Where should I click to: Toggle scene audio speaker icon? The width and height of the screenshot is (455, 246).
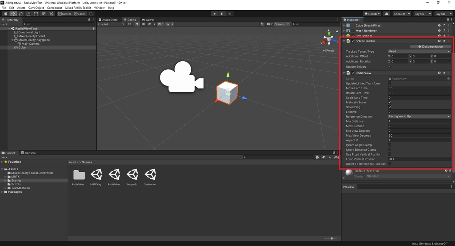(x=143, y=24)
